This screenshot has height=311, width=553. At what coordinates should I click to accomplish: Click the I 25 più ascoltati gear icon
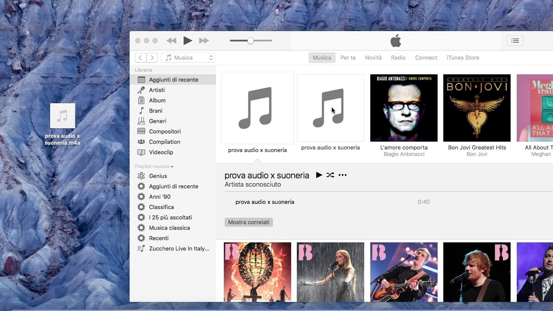(x=141, y=217)
